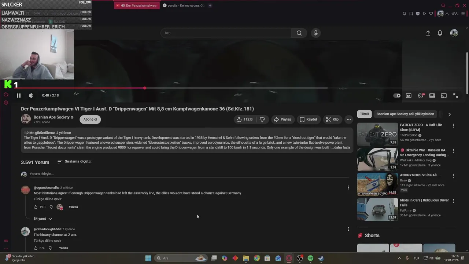Viewport: 469px width, 264px height.
Task: Open OBS Studio from taskbar
Action: (300, 258)
